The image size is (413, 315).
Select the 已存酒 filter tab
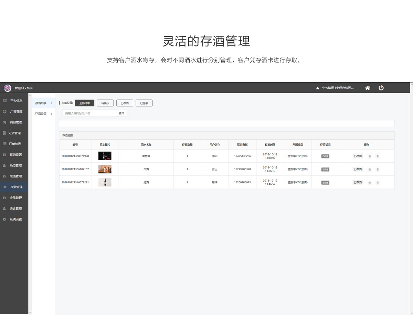pos(125,103)
